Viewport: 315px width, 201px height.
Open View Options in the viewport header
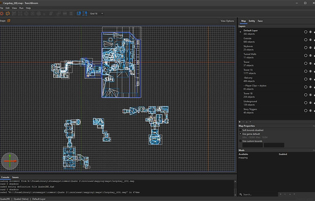click(227, 21)
